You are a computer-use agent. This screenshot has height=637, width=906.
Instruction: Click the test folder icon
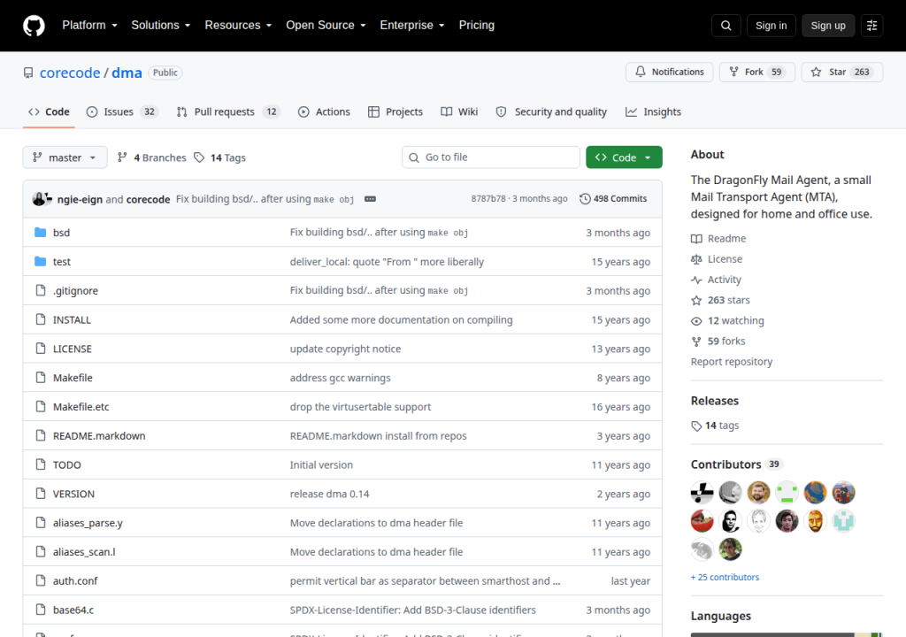point(41,261)
